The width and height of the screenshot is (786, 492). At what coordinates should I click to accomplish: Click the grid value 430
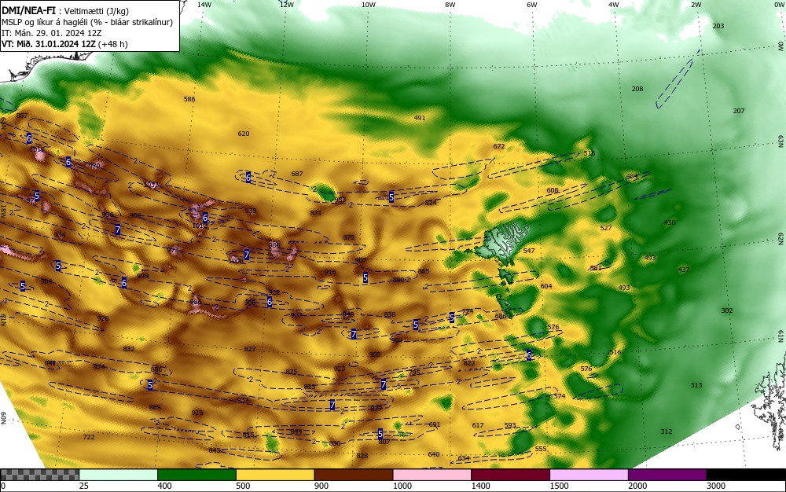(x=670, y=222)
